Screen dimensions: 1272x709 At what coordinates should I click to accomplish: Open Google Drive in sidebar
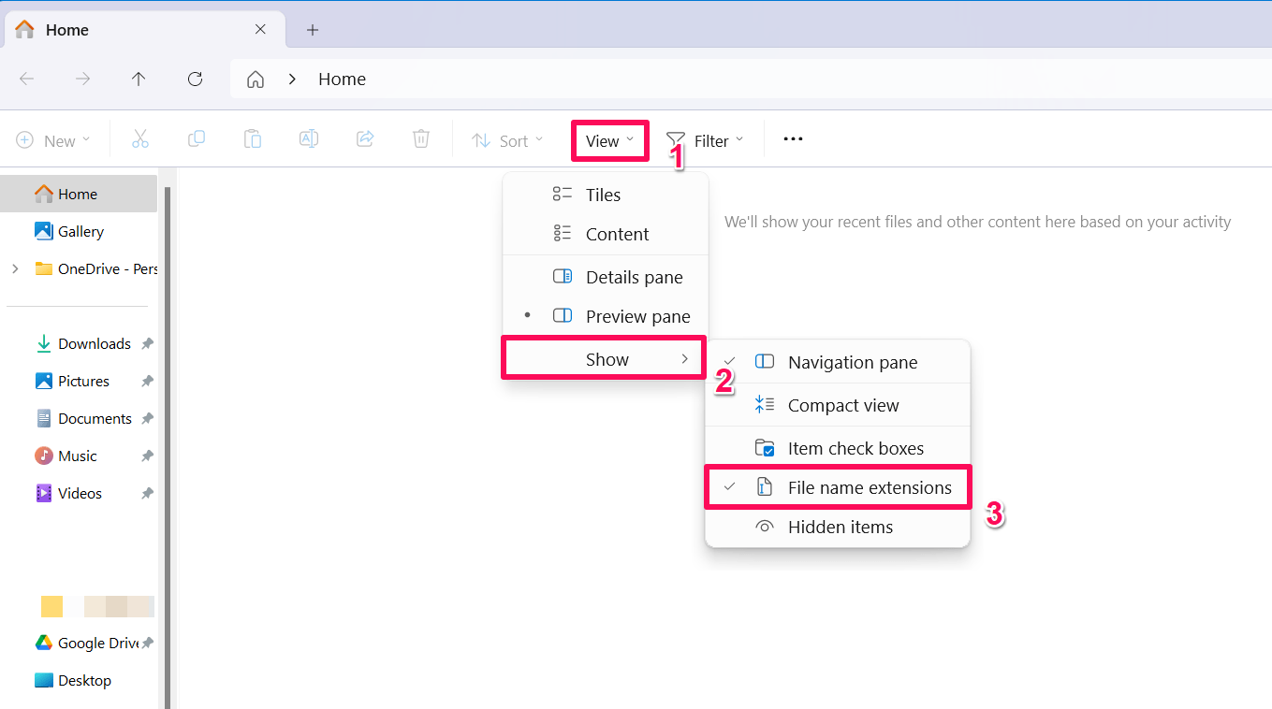[x=87, y=643]
